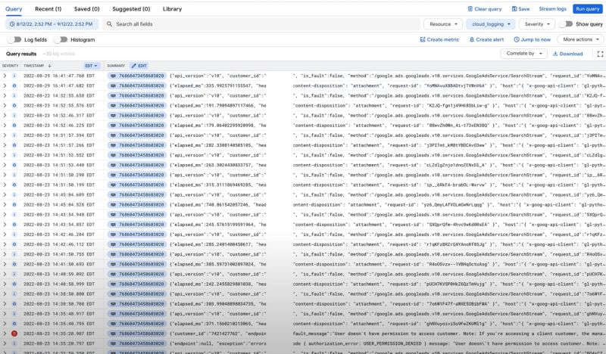Open the Resource dropdown
The width and height of the screenshot is (606, 354).
[x=443, y=24]
